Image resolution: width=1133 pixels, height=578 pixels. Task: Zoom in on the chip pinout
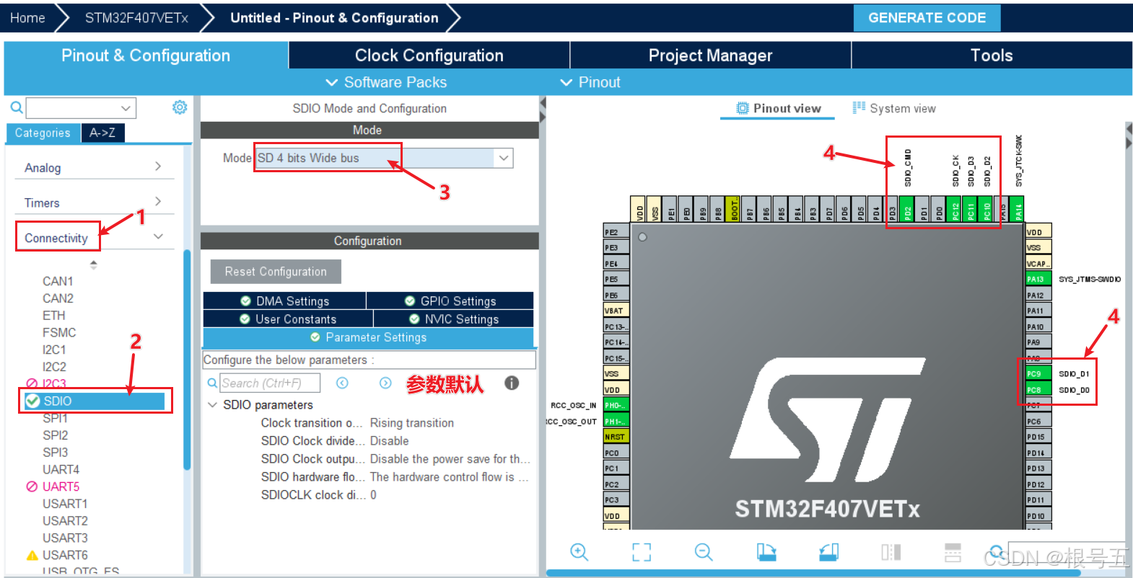(x=579, y=552)
